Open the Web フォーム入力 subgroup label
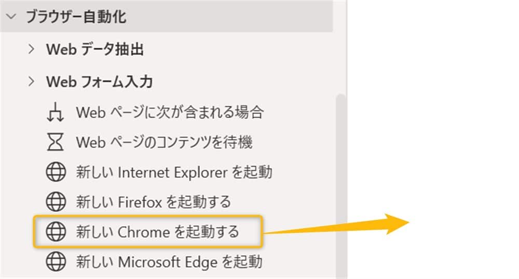This screenshot has width=519, height=279. coord(99,81)
